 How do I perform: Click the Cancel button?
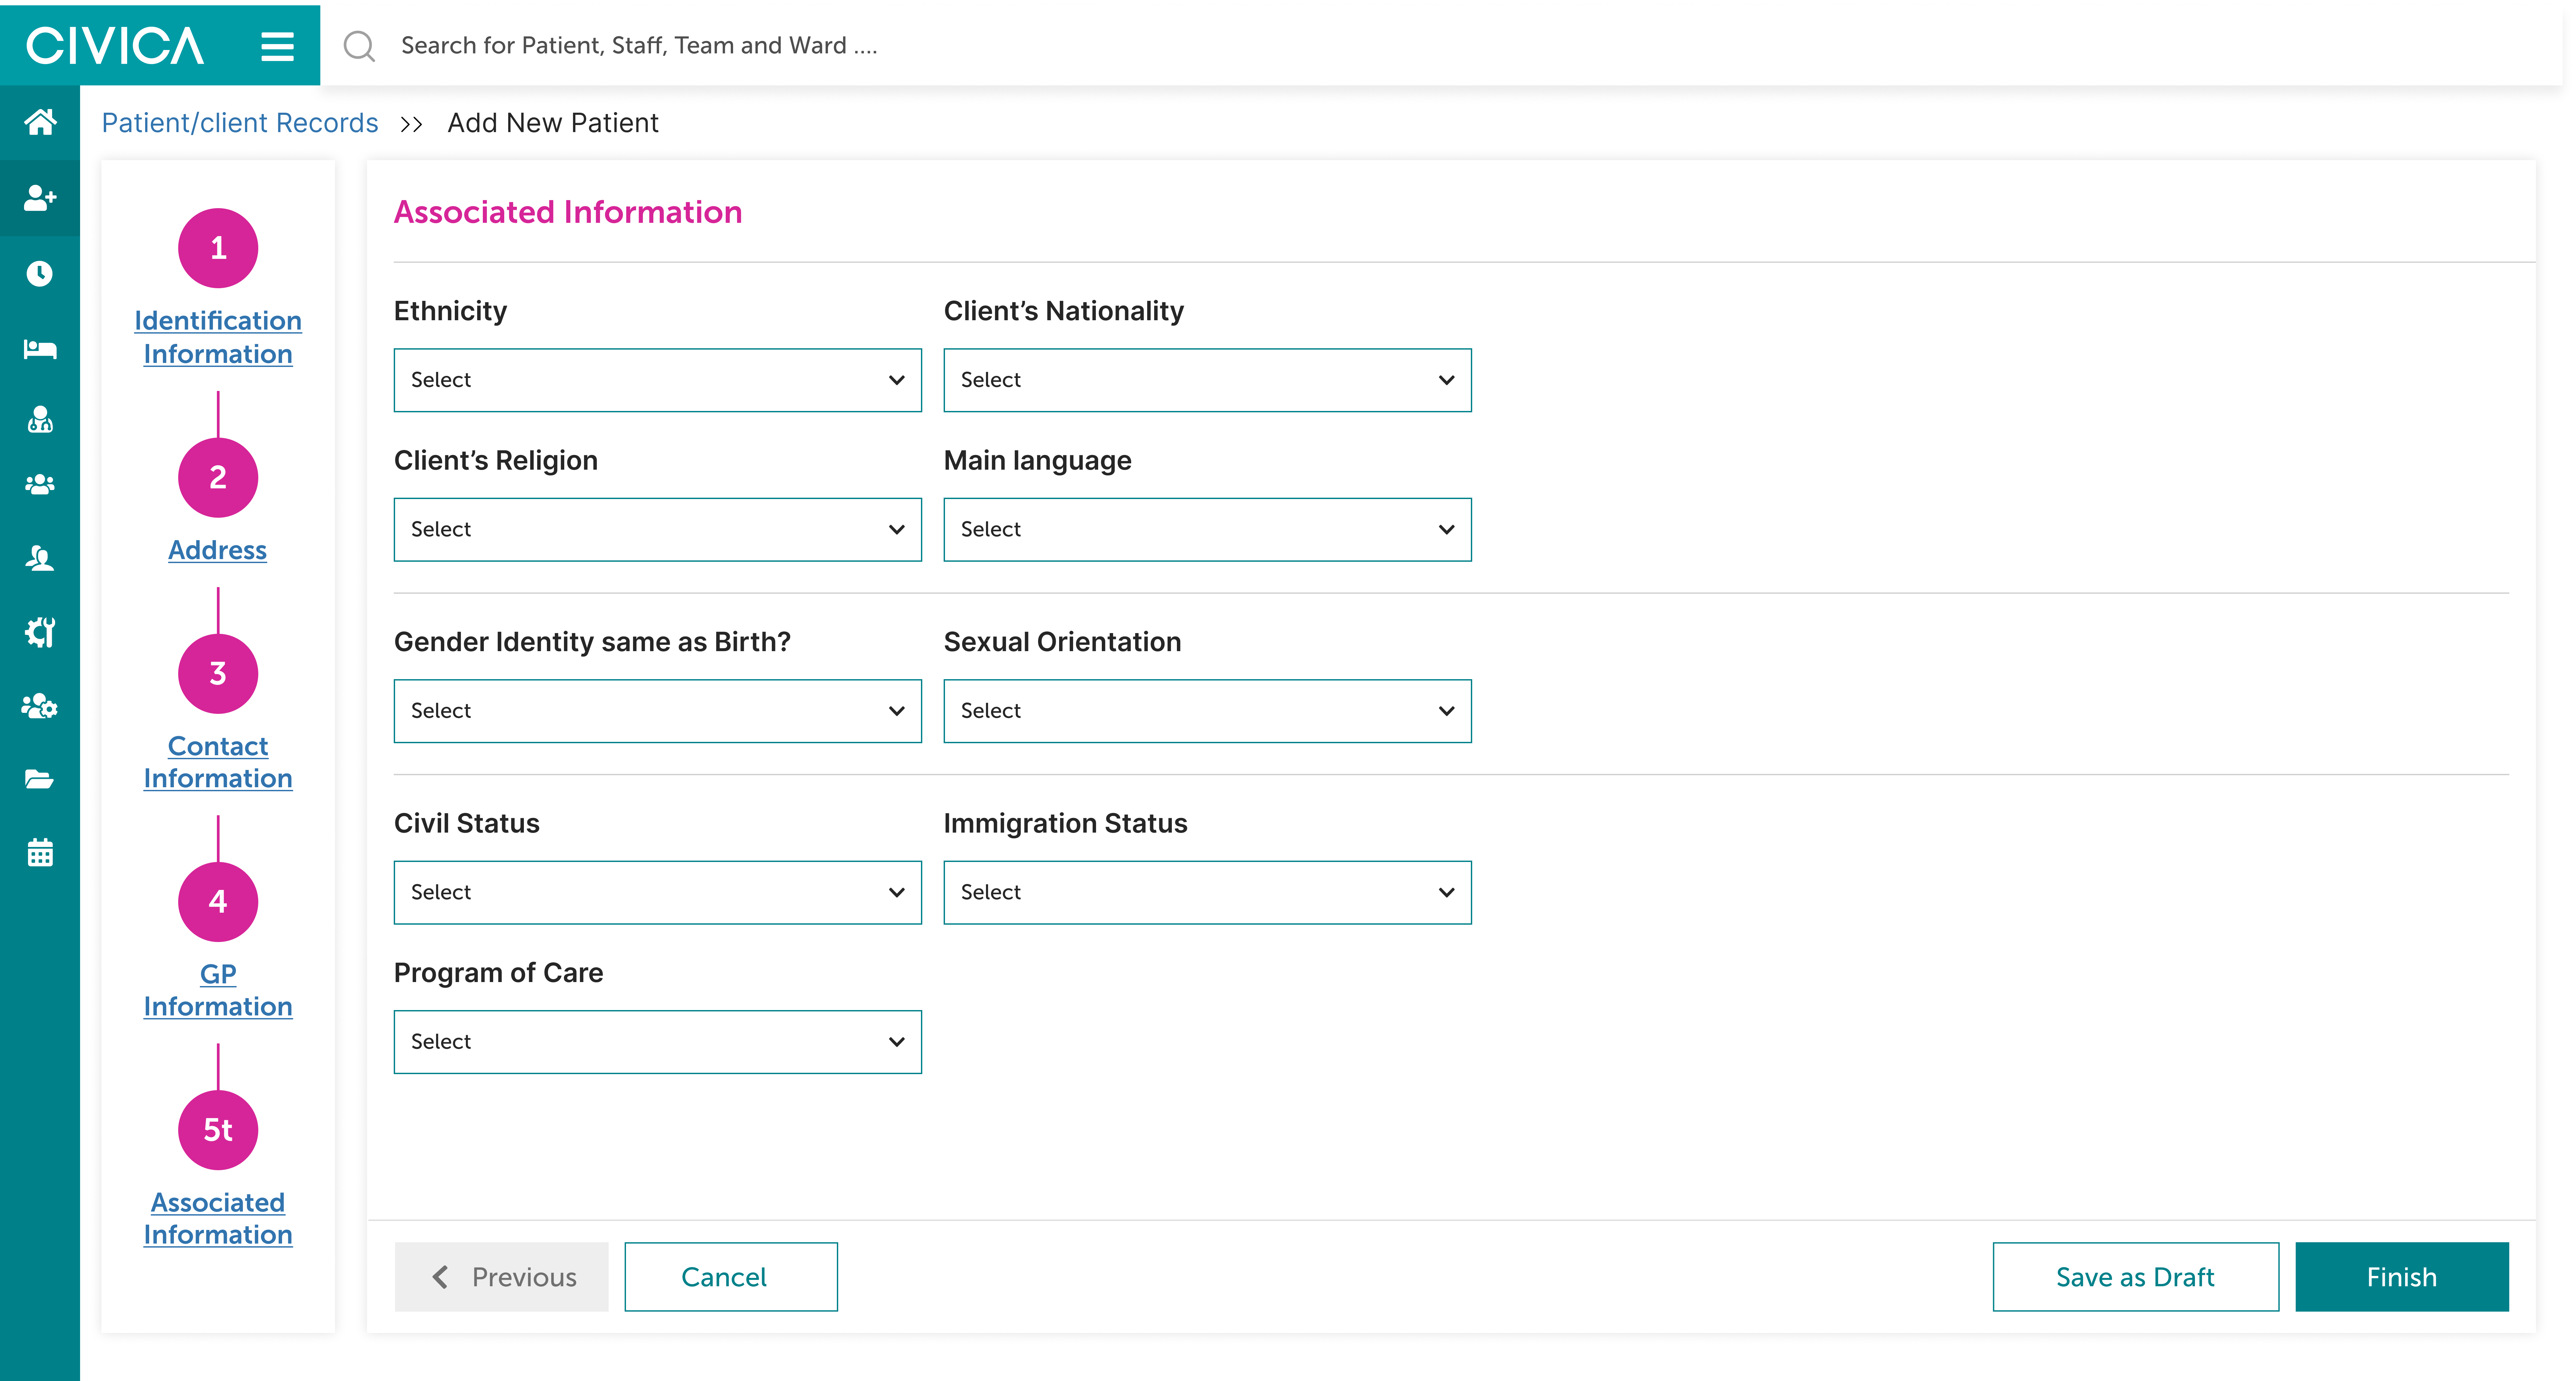[x=731, y=1277]
